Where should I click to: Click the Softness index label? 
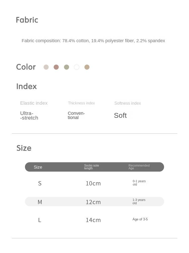point(128,103)
